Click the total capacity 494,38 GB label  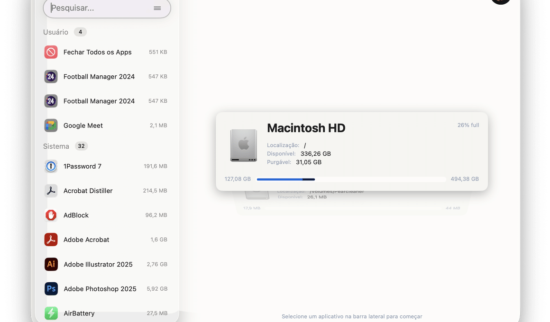click(x=465, y=179)
